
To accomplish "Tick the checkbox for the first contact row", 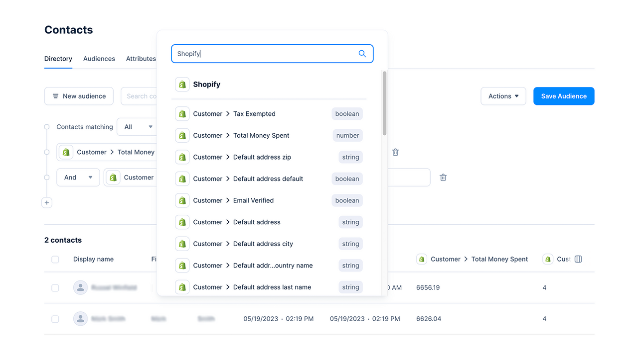I will 55,288.
